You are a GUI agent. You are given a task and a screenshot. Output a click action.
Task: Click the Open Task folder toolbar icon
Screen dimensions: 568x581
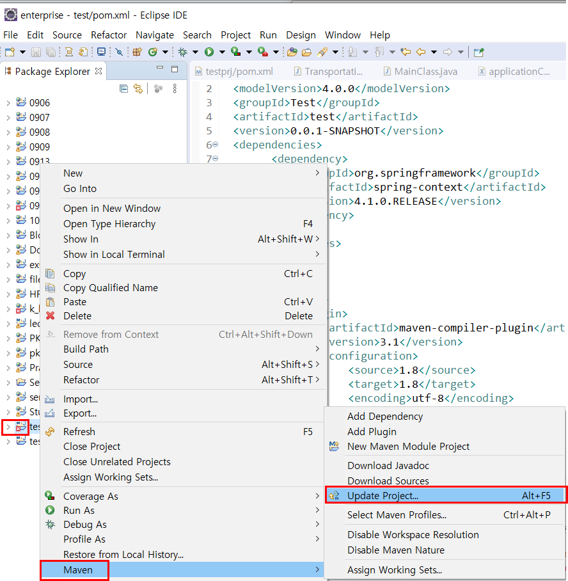[x=307, y=52]
